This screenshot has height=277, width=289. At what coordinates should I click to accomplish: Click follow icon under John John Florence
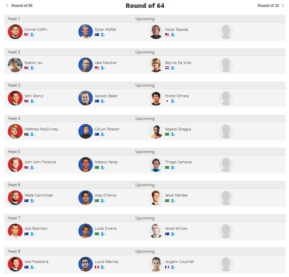click(32, 167)
